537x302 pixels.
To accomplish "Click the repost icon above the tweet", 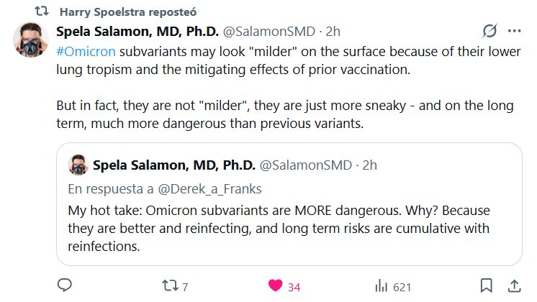I will point(42,12).
